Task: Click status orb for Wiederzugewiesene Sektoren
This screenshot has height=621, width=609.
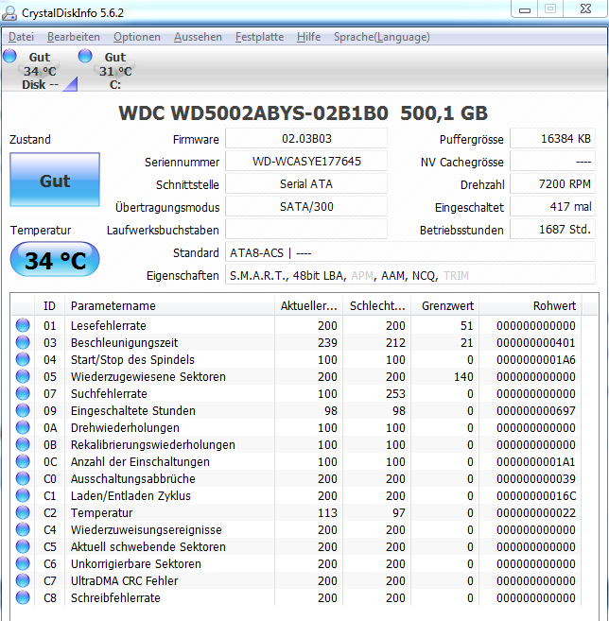Action: tap(23, 376)
